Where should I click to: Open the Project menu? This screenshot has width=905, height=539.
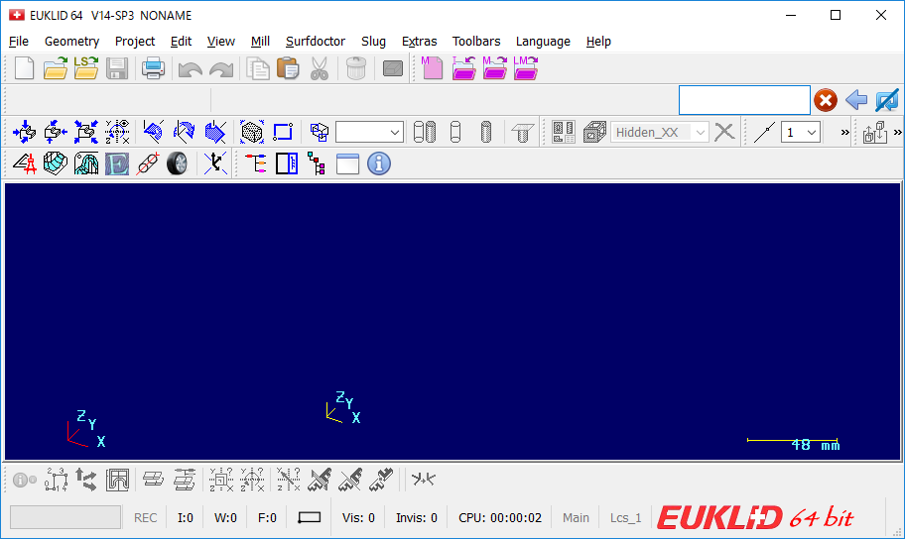coord(135,41)
